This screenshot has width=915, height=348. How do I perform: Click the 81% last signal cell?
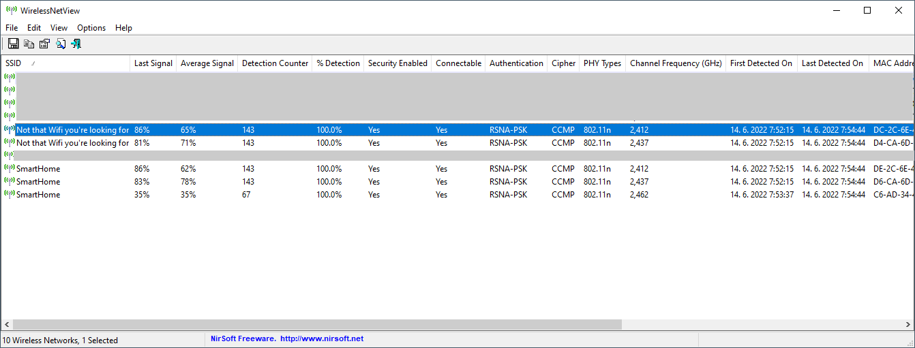pos(142,143)
